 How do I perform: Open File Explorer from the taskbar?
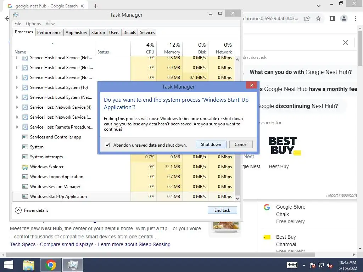click(x=29, y=265)
